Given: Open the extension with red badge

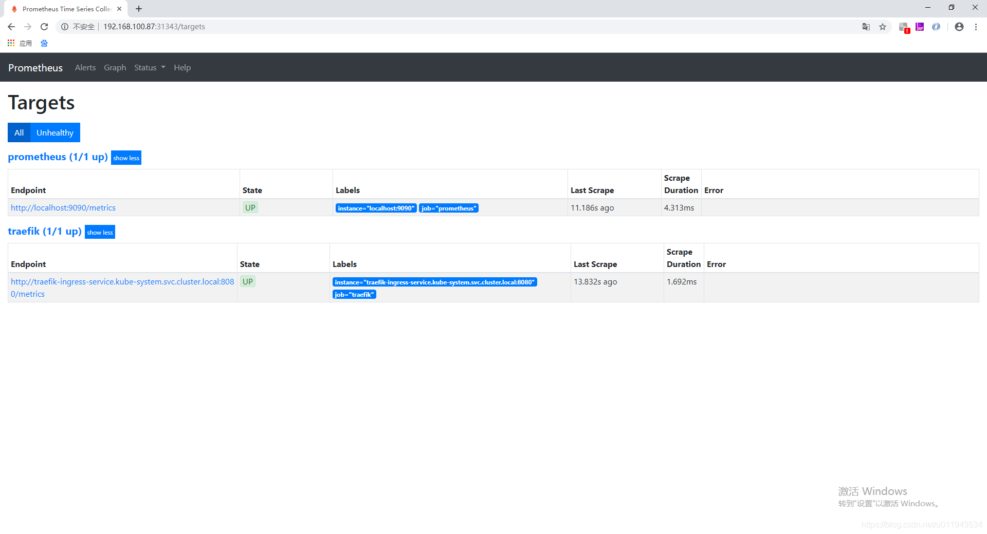Looking at the screenshot, I should click(x=904, y=27).
